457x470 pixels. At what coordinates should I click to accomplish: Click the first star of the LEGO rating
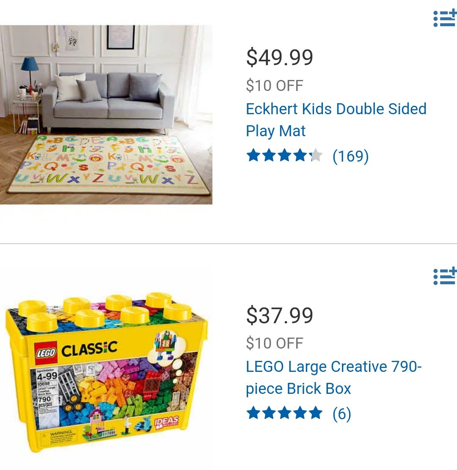(253, 413)
